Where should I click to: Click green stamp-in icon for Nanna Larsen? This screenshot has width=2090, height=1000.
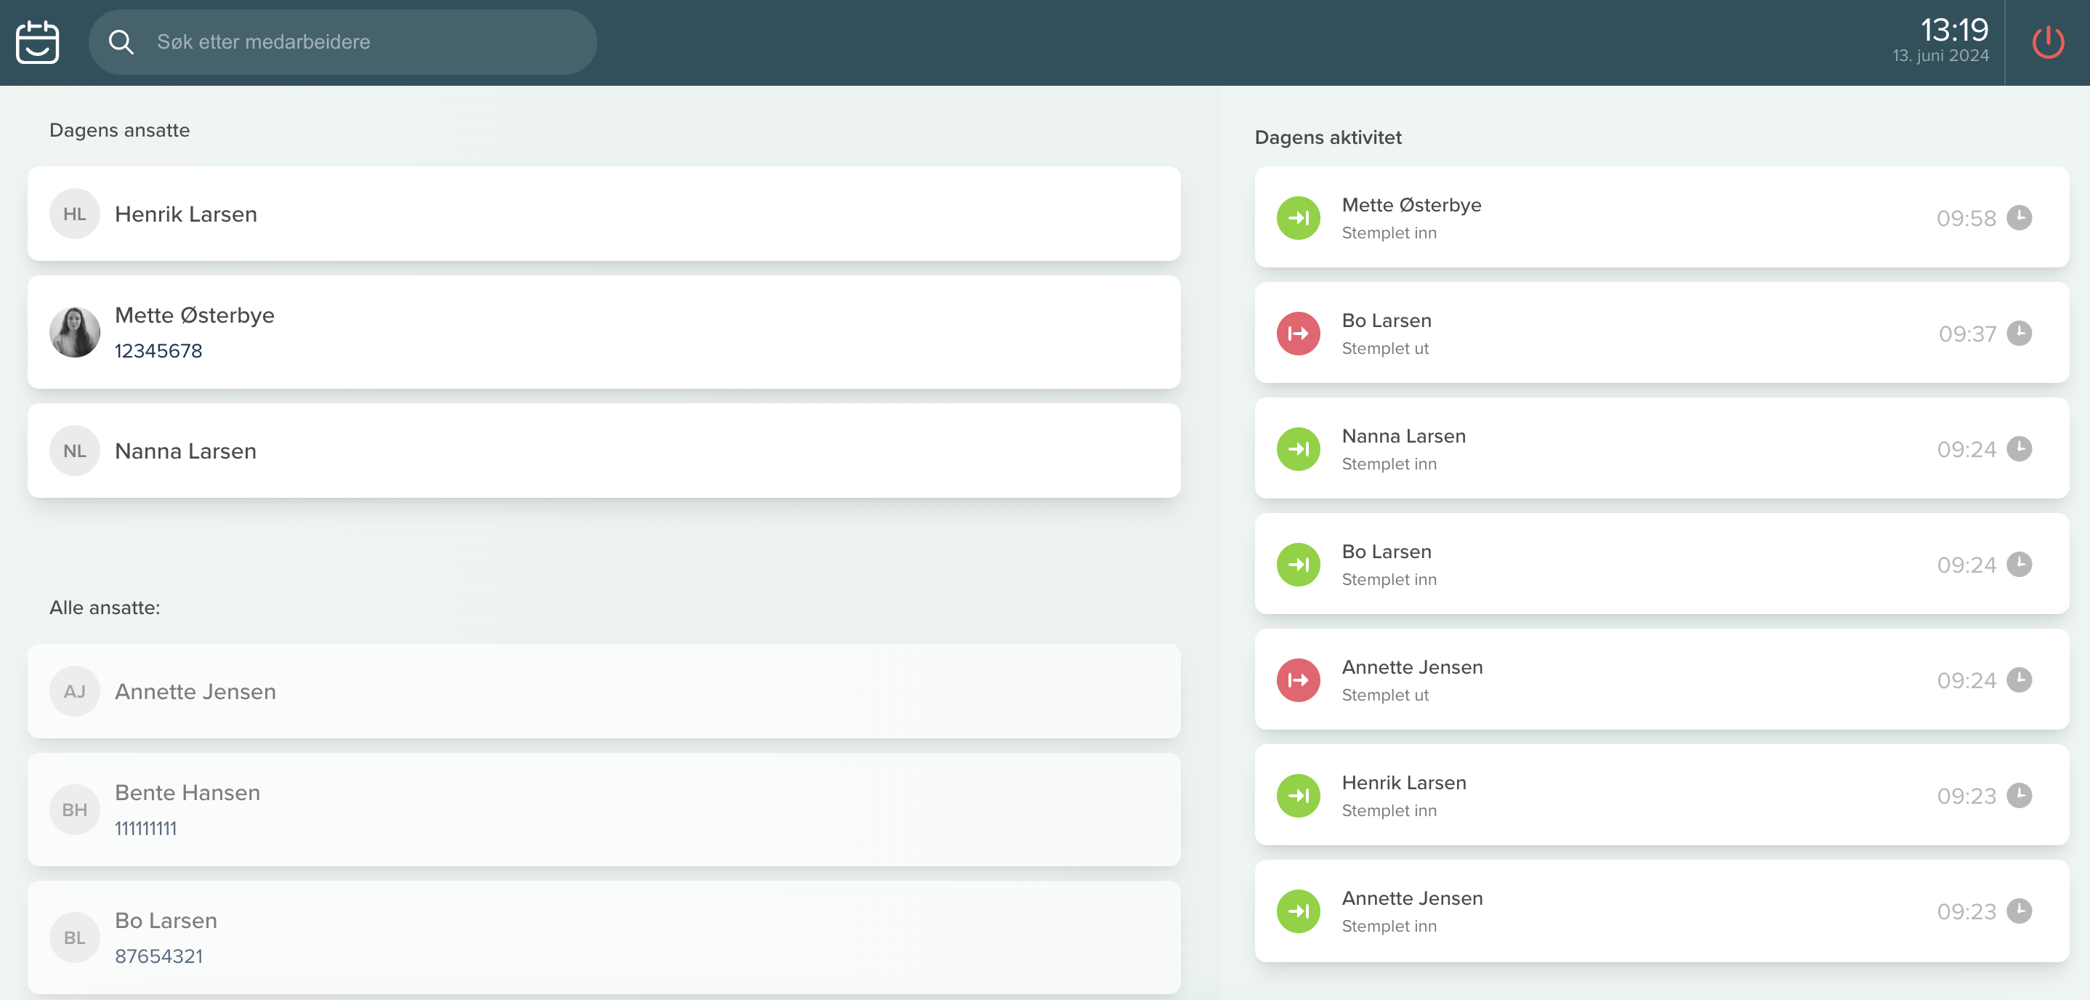click(1298, 449)
